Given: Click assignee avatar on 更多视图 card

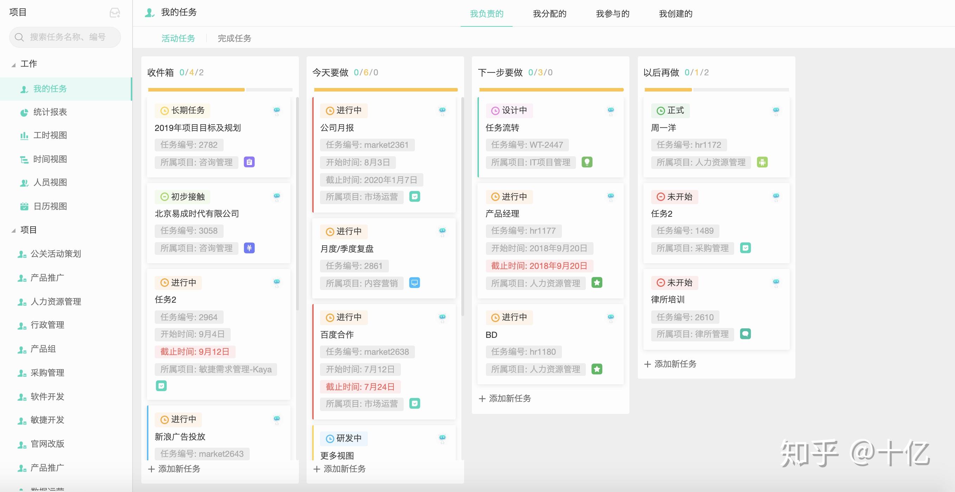Looking at the screenshot, I should point(442,439).
